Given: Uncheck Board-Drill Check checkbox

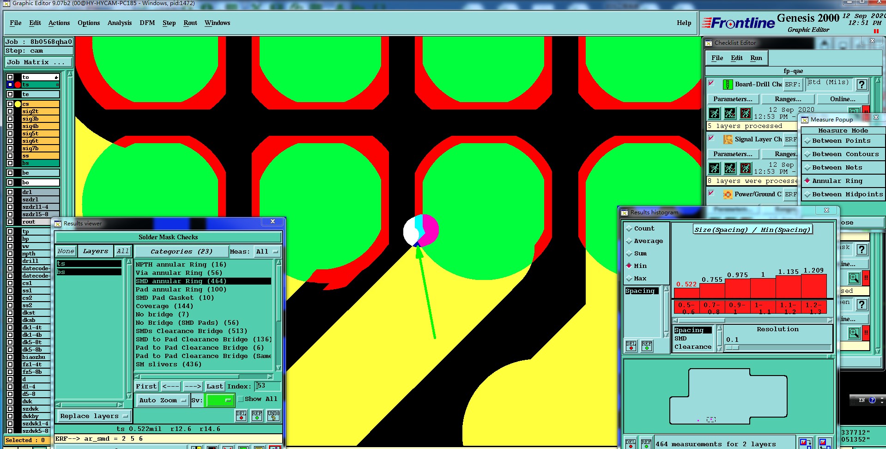Looking at the screenshot, I should 711,83.
